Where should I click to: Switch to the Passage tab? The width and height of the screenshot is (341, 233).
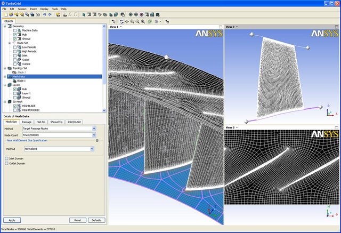click(27, 122)
